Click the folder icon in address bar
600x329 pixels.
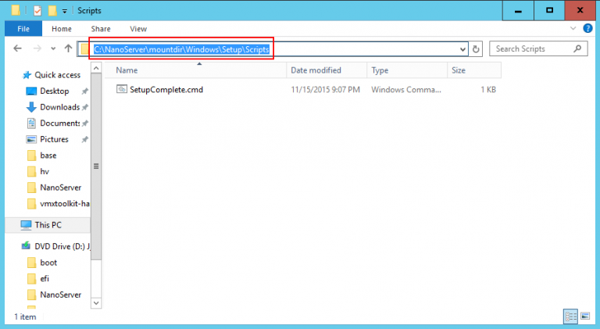tap(84, 49)
